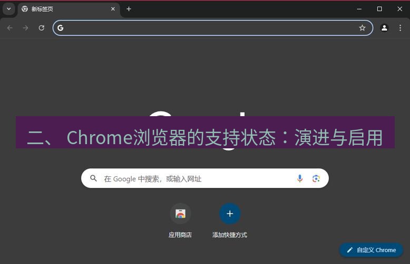The height and width of the screenshot is (264, 410).
Task: Minimize the Chrome window
Action: click(359, 9)
